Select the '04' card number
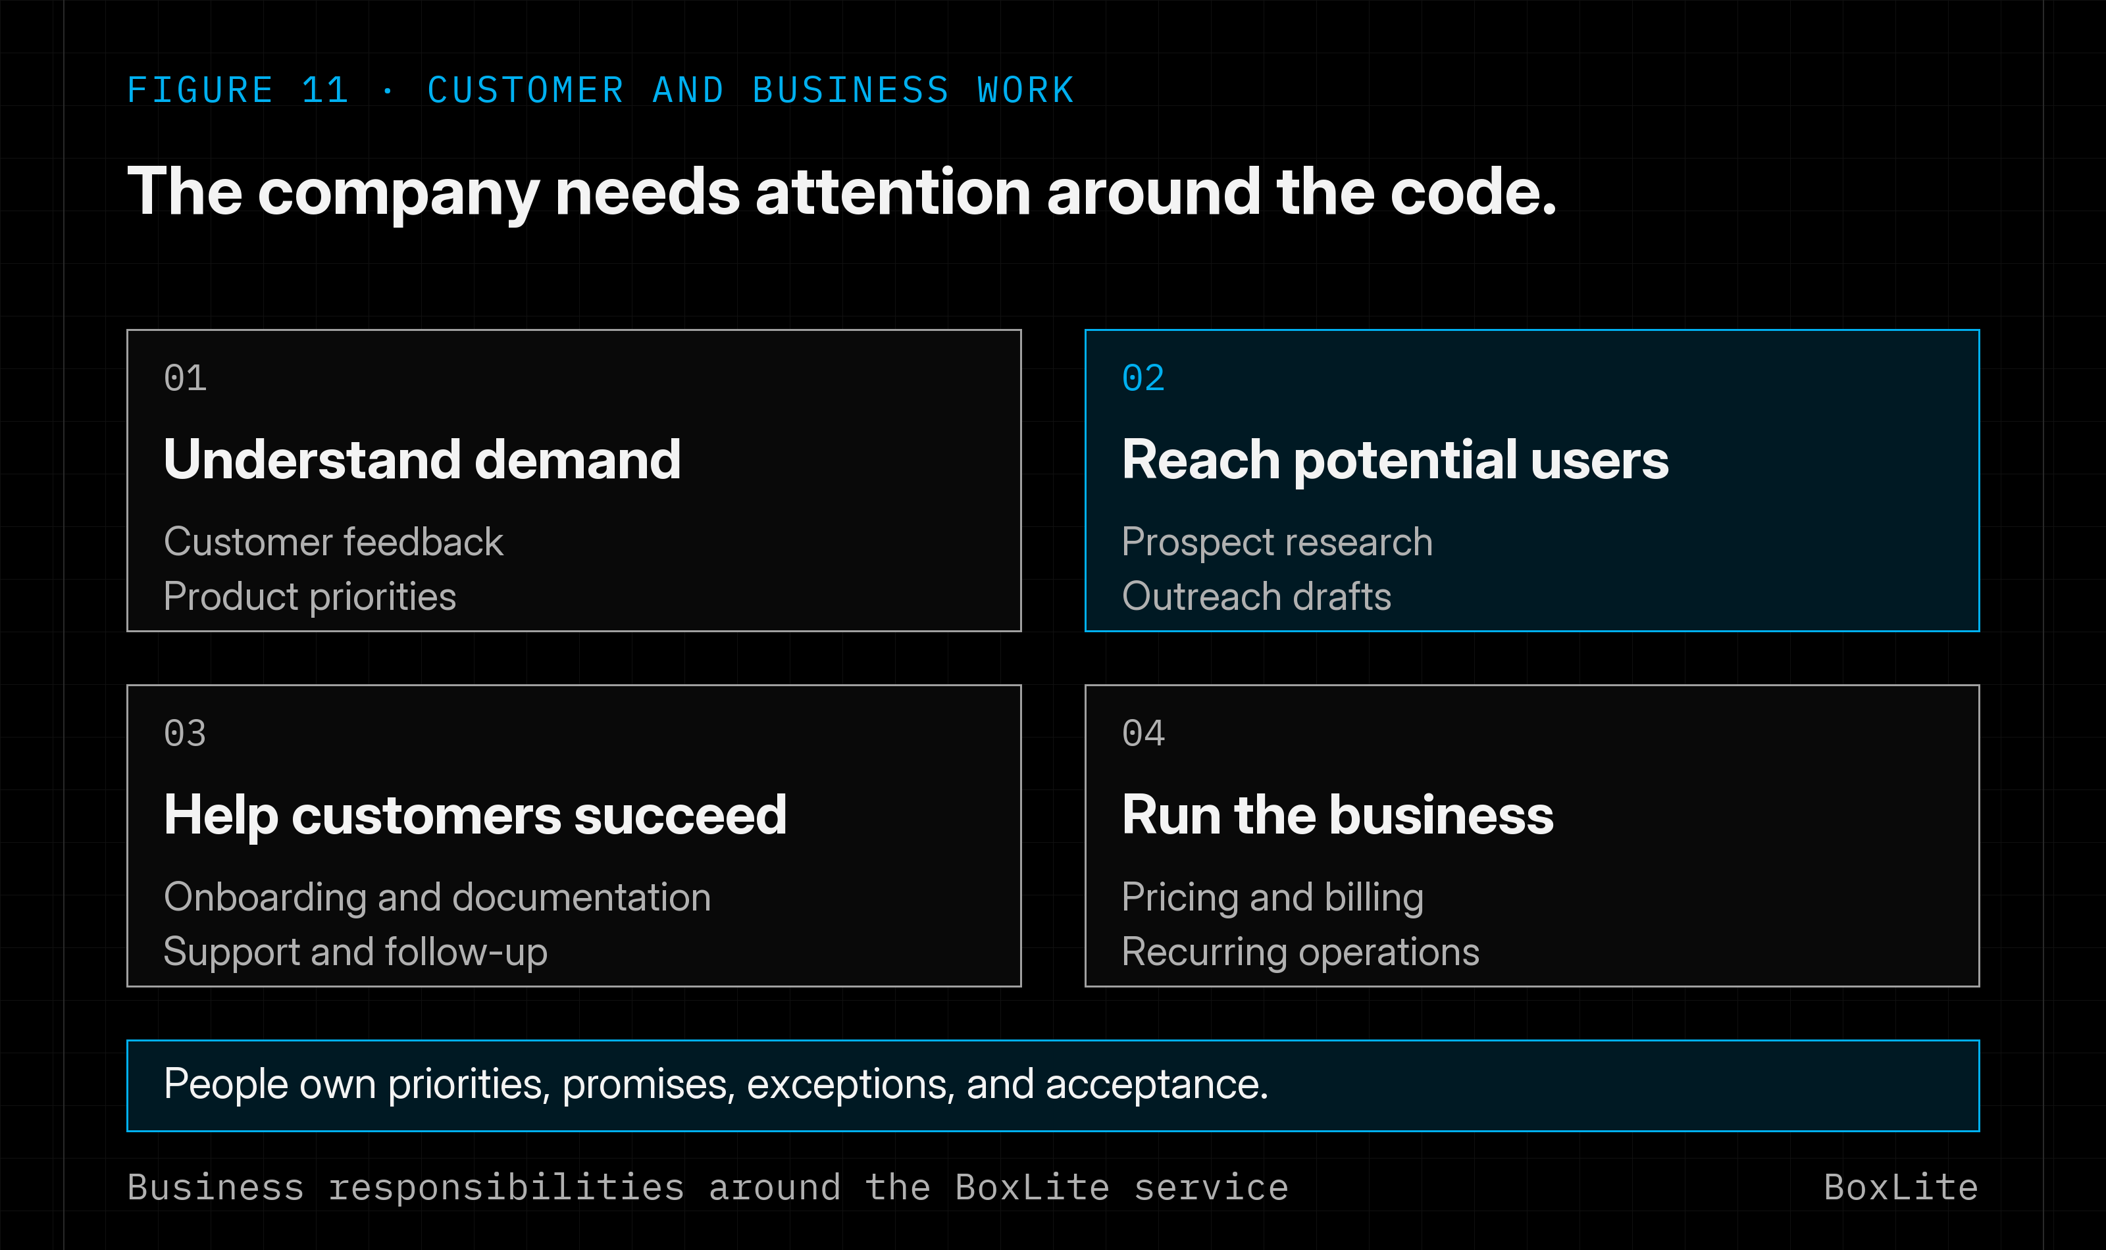This screenshot has height=1250, width=2106. pos(1143,734)
